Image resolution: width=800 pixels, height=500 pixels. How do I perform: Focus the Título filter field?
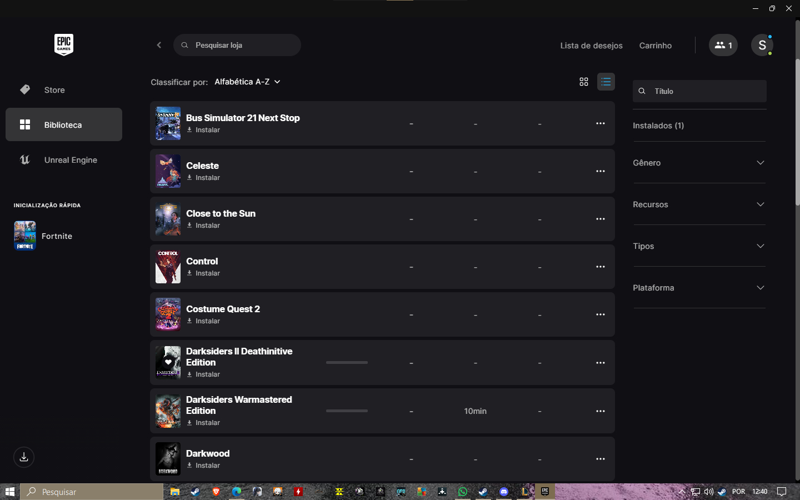pyautogui.click(x=699, y=91)
